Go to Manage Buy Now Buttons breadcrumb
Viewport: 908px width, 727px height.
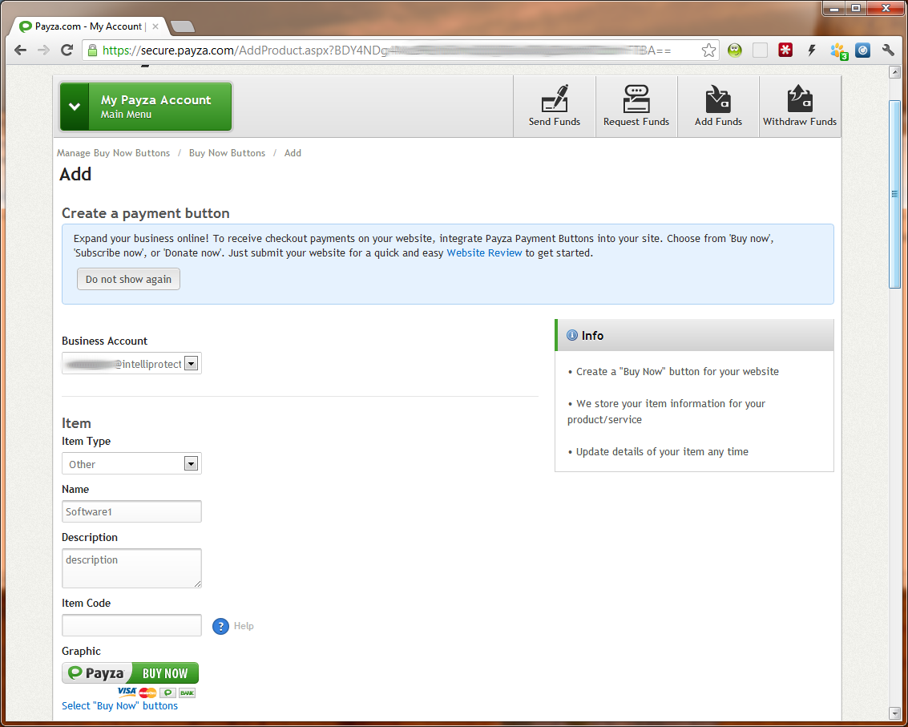114,153
